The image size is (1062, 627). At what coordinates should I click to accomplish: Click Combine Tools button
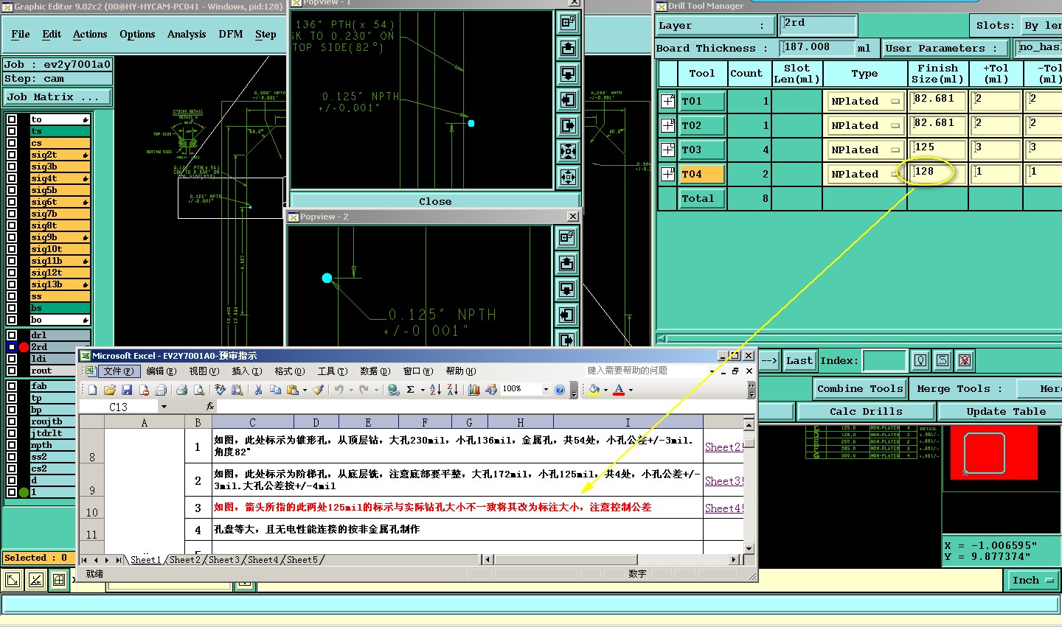click(860, 388)
